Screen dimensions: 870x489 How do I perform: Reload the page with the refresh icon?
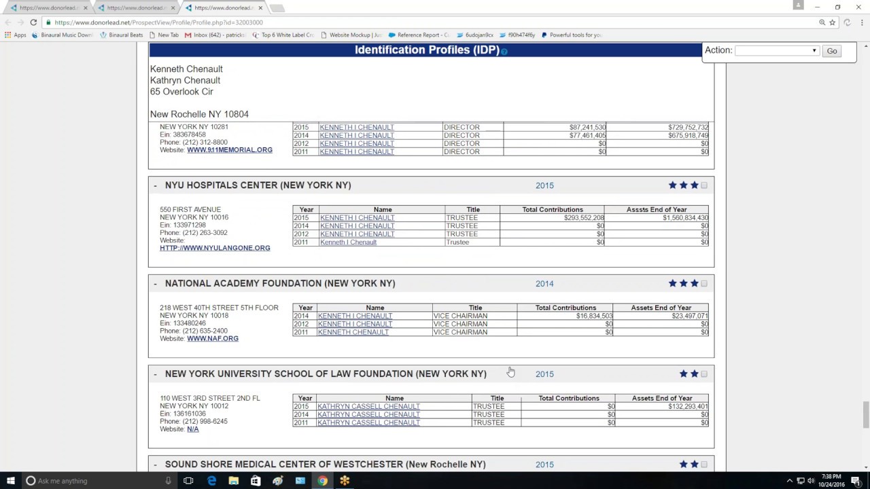tap(33, 22)
